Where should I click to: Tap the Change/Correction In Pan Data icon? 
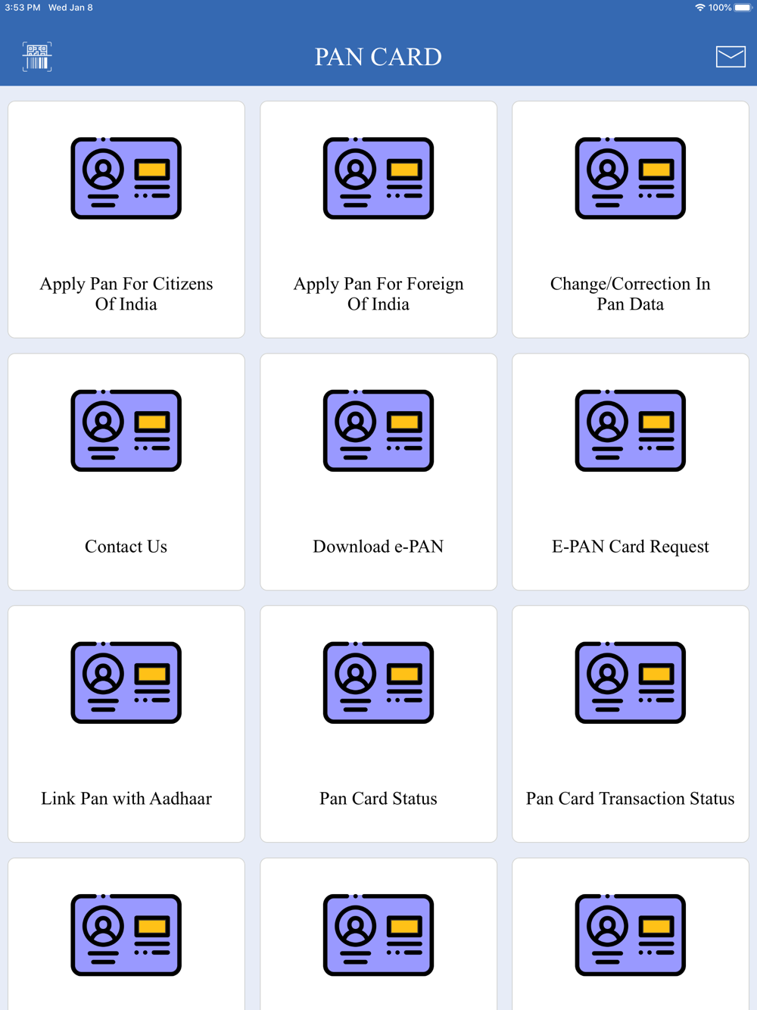(x=631, y=178)
